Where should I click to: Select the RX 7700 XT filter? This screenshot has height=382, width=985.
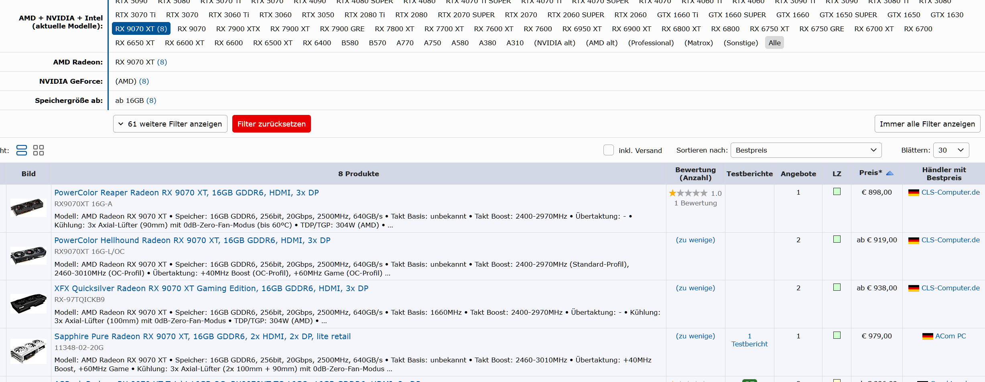point(444,29)
